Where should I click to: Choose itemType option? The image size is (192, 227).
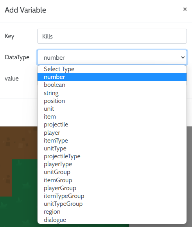tap(112, 141)
